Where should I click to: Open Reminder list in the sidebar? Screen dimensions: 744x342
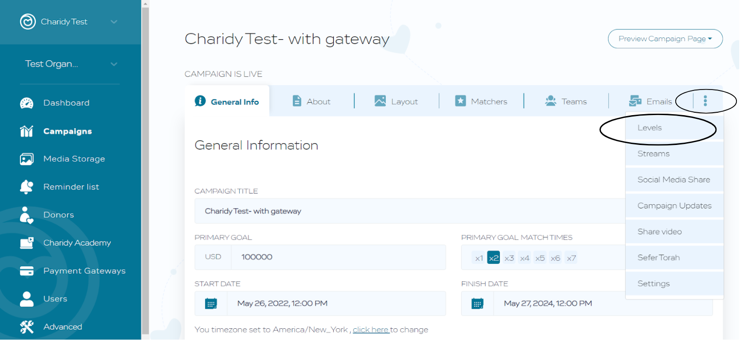pos(71,187)
